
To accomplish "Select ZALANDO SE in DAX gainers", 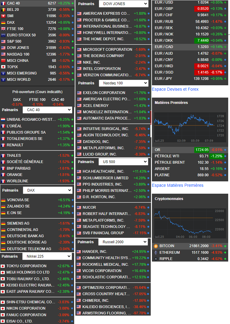I will (37, 206).
